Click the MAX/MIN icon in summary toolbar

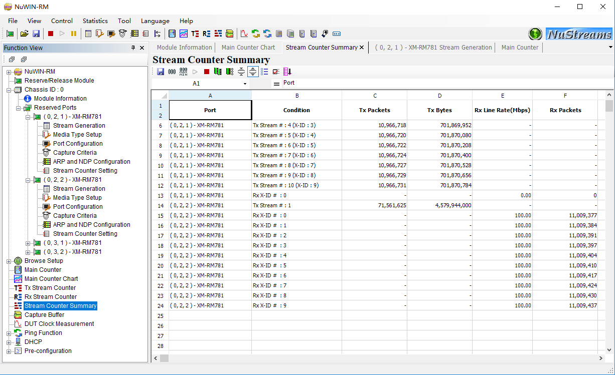tap(183, 72)
